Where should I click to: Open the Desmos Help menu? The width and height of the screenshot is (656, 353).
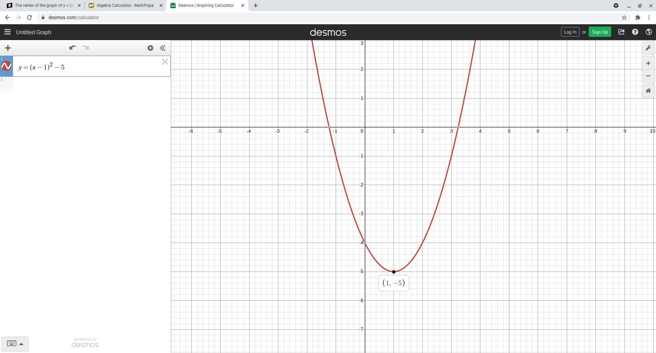click(x=635, y=32)
